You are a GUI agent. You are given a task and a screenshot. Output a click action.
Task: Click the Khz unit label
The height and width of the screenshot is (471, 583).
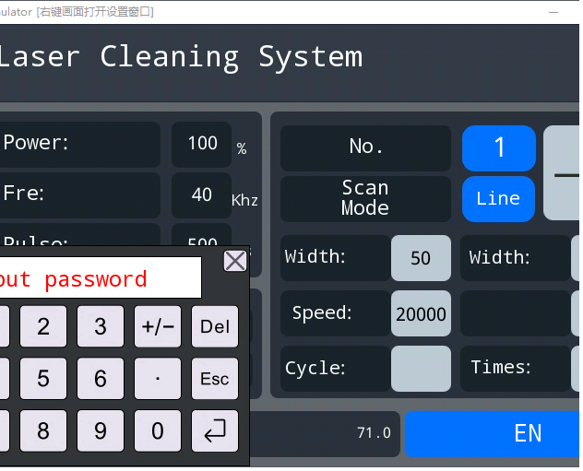pos(244,201)
